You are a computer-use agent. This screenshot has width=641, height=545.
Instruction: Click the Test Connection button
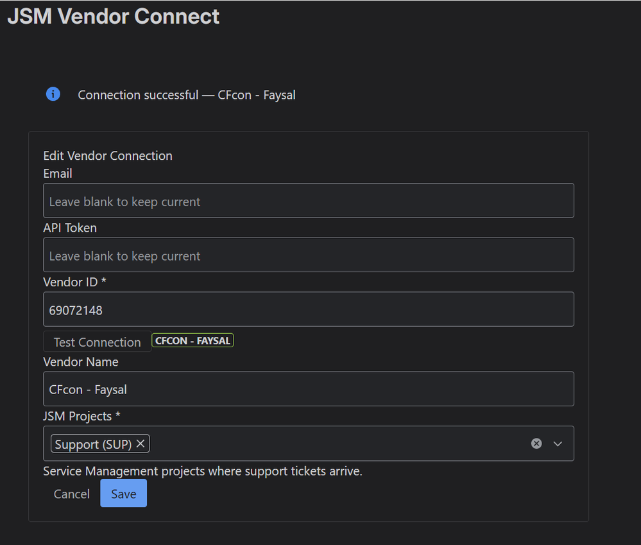[98, 342]
